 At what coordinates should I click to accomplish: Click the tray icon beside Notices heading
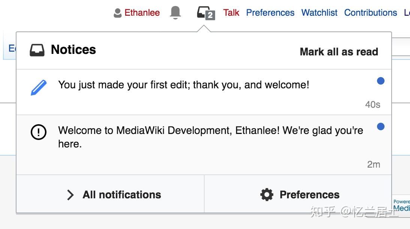[x=37, y=50]
